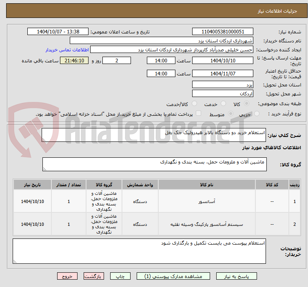Click the price validity time 14:00 field
Viewport: 308px width, 287px height.
tap(161, 73)
